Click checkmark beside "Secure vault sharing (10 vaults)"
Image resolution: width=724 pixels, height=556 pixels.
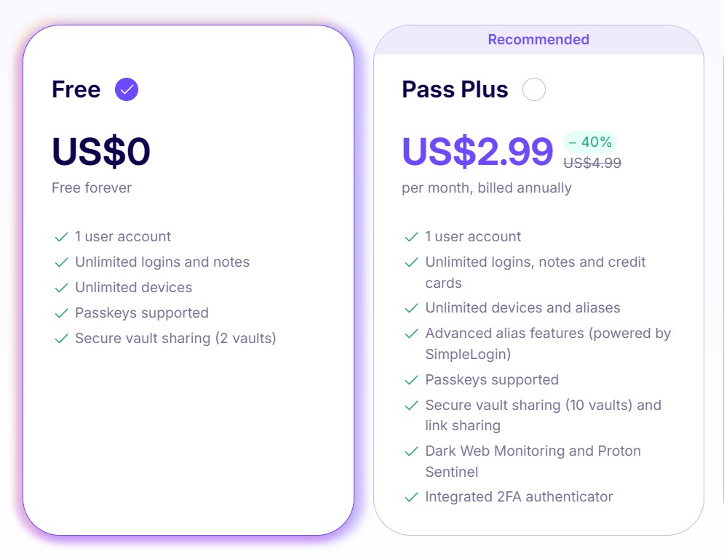click(412, 406)
